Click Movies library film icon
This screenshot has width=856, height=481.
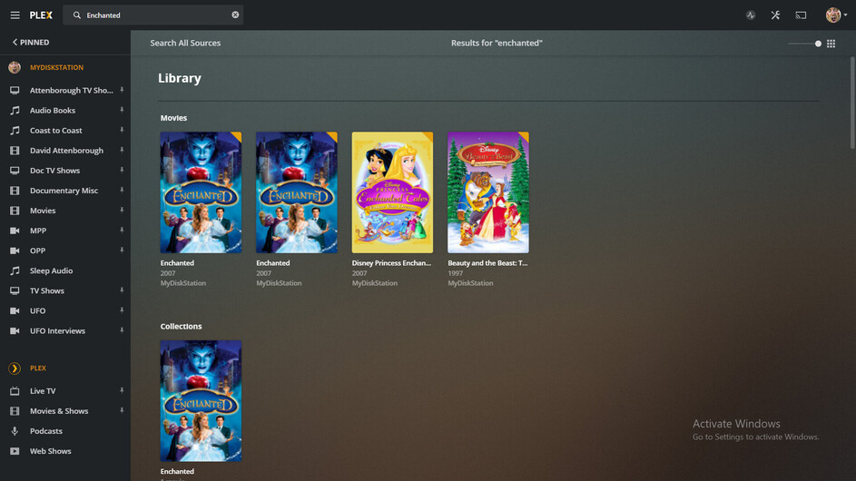(15, 211)
